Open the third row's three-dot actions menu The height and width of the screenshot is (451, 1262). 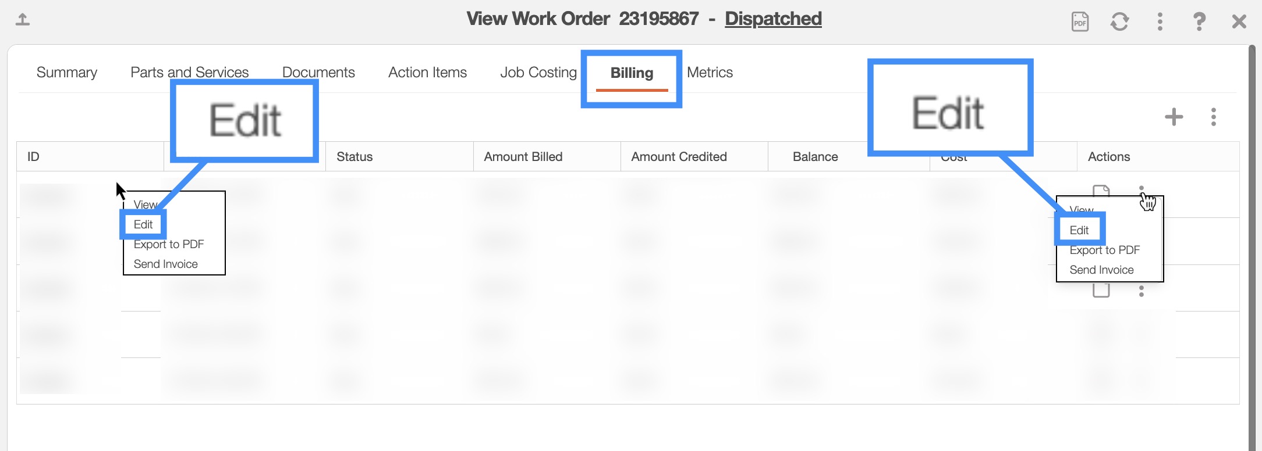1141,291
